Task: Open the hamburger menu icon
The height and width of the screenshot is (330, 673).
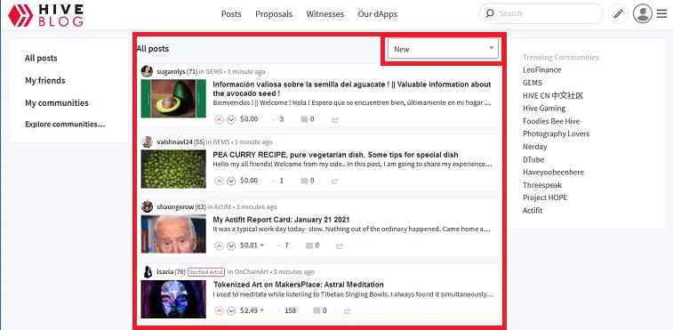Action: pyautogui.click(x=661, y=13)
